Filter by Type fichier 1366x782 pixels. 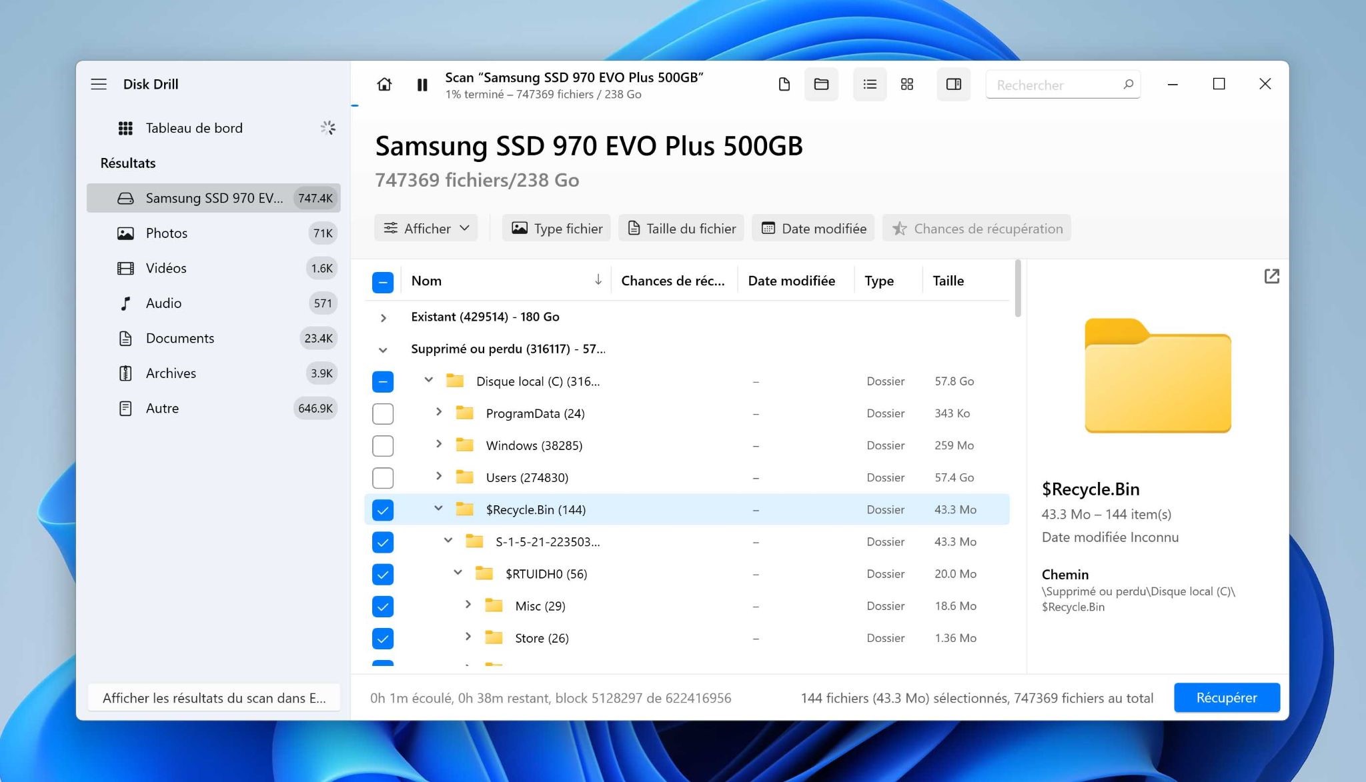[556, 228]
